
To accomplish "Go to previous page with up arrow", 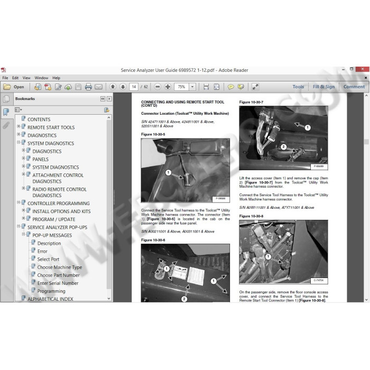I will 113,87.
